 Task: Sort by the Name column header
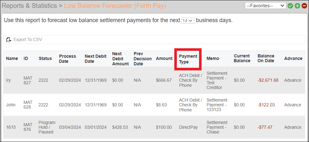point(12,58)
